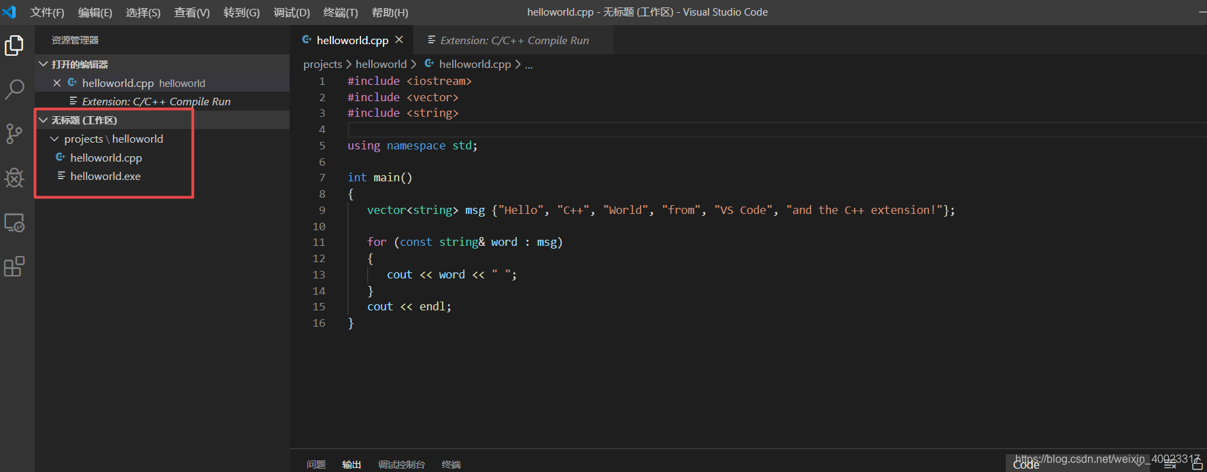This screenshot has height=472, width=1207.
Task: Collapse the 打开的编辑器 section
Action: [163, 64]
